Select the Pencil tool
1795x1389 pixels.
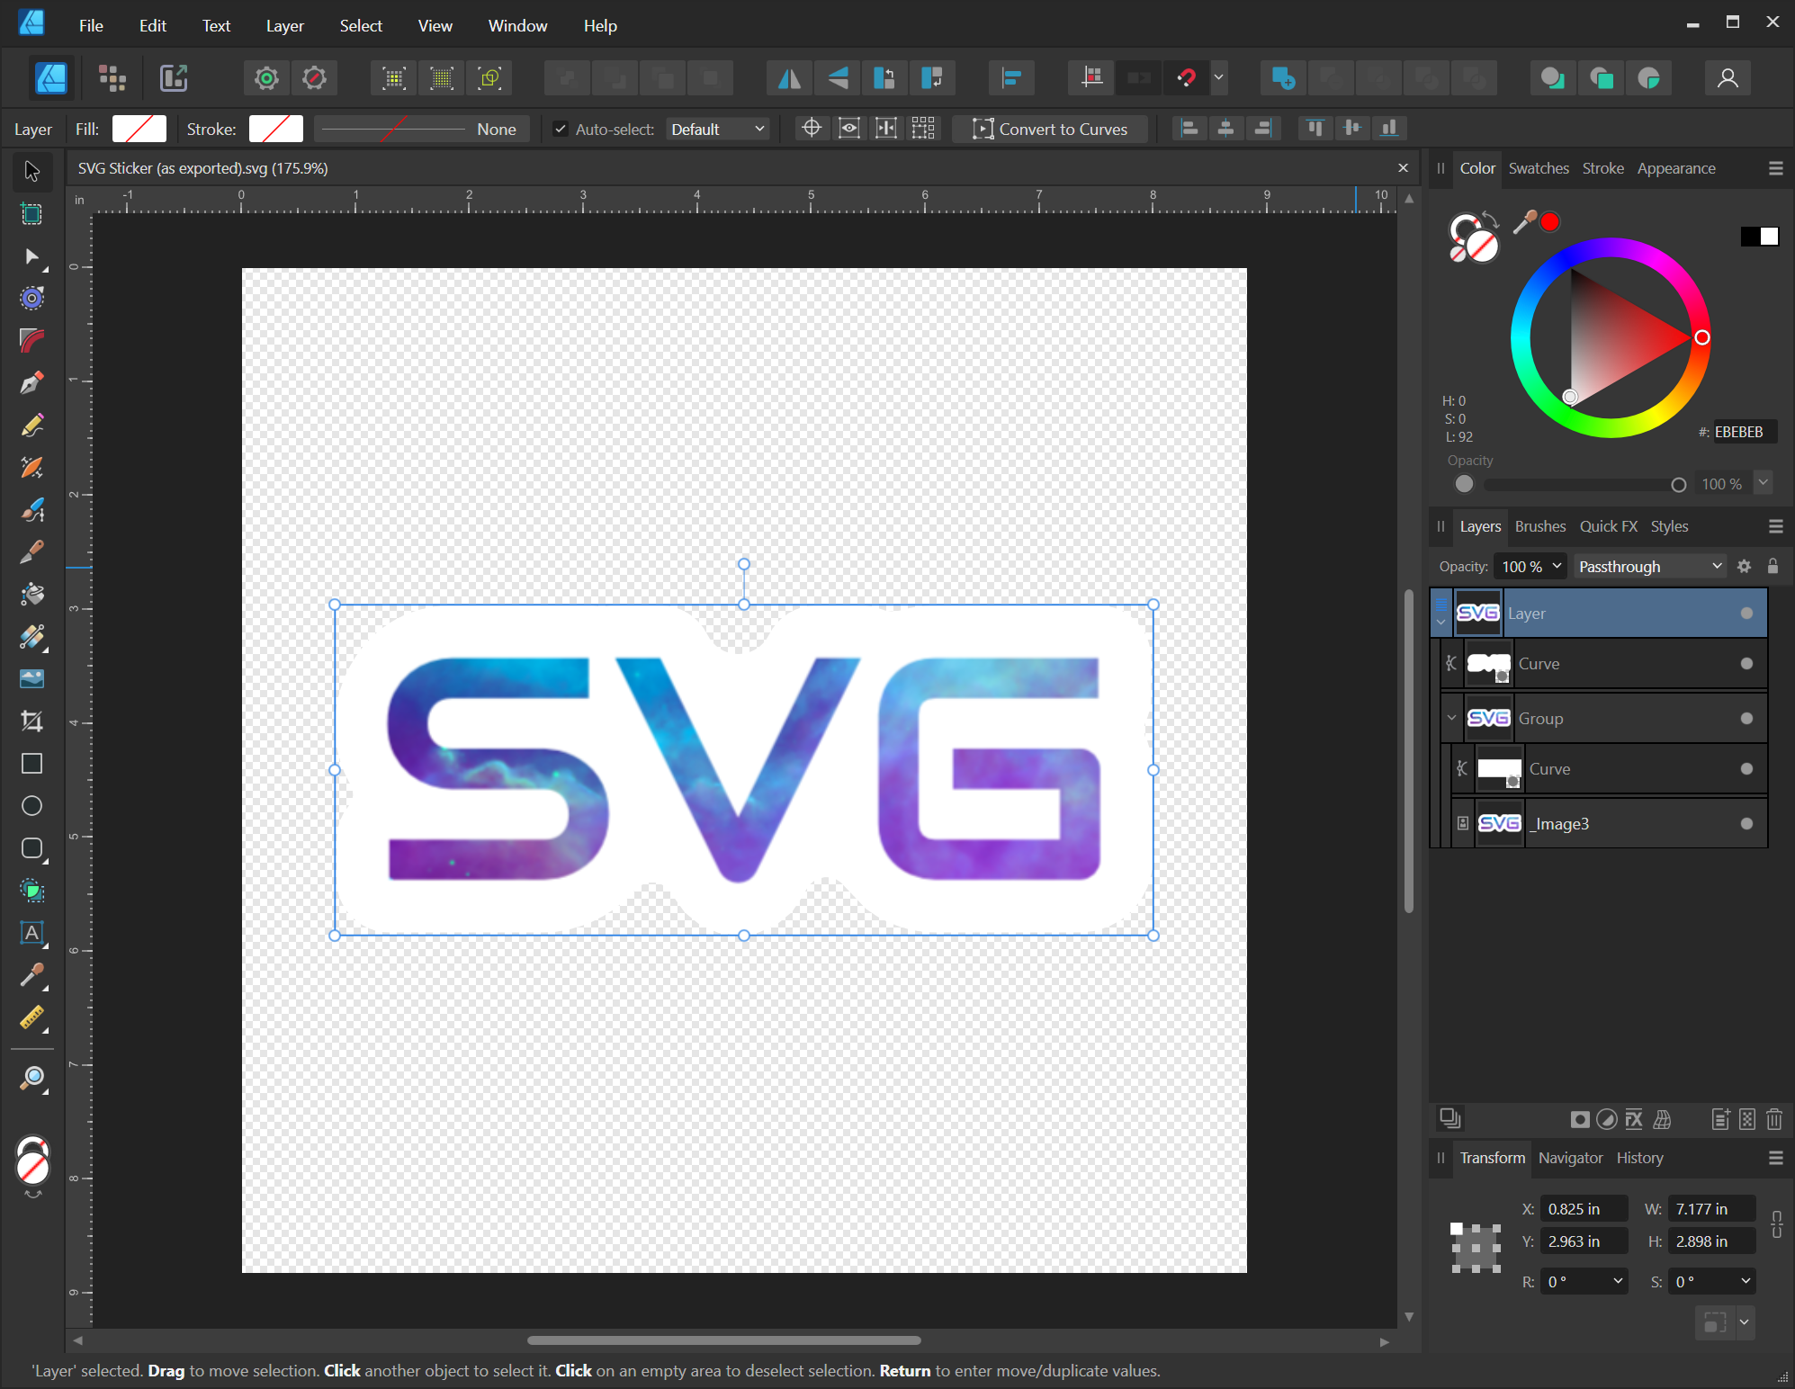[x=31, y=426]
